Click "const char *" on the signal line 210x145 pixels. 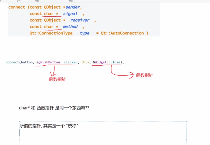pos(44,14)
